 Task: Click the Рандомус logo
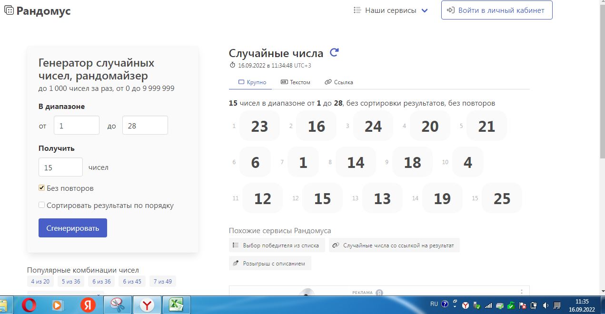click(38, 10)
